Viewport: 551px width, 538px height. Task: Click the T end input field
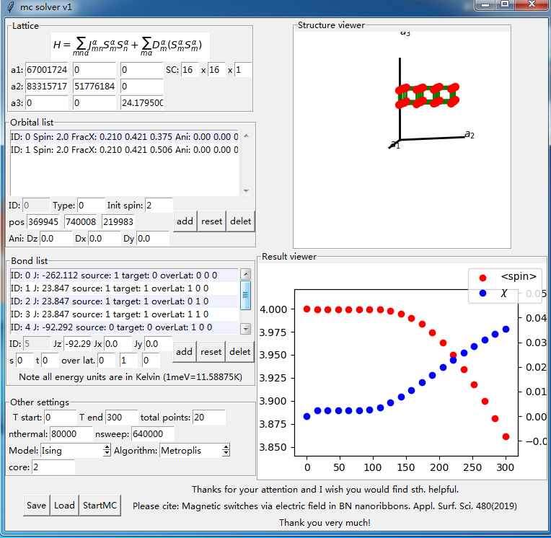pyautogui.click(x=122, y=418)
